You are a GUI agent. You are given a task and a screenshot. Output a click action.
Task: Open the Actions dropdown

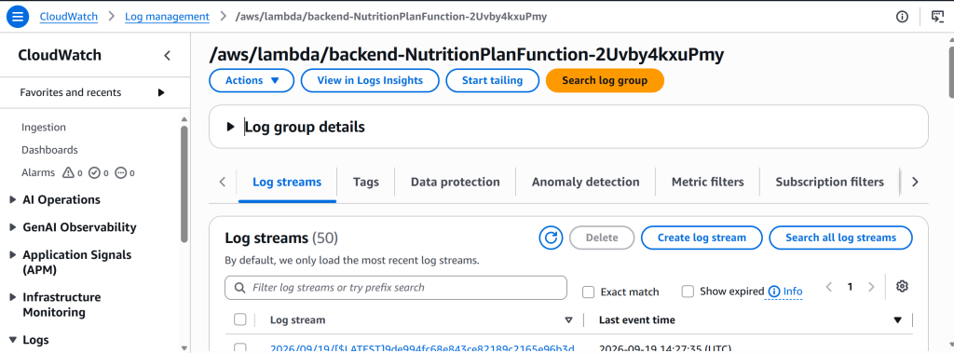(252, 80)
